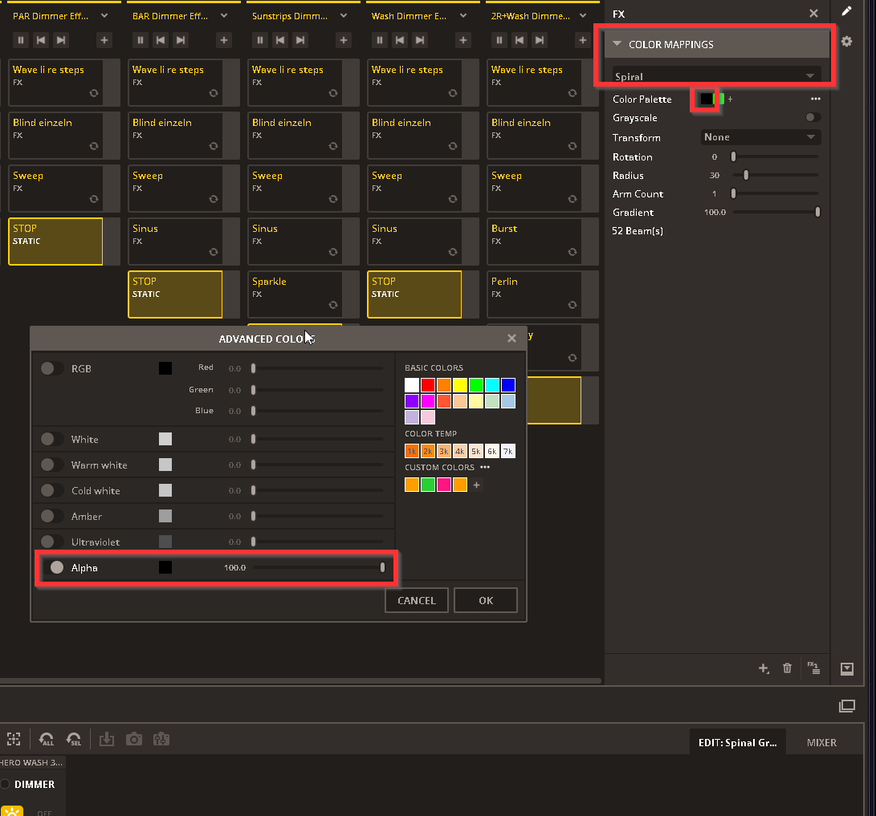Trigger the PAR STOP static cue
The width and height of the screenshot is (876, 816).
pos(55,242)
